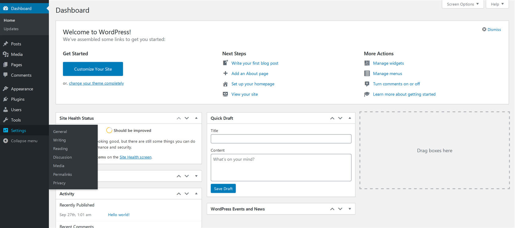Click the comment-off icon beside Turn comments on or off

tap(367, 84)
